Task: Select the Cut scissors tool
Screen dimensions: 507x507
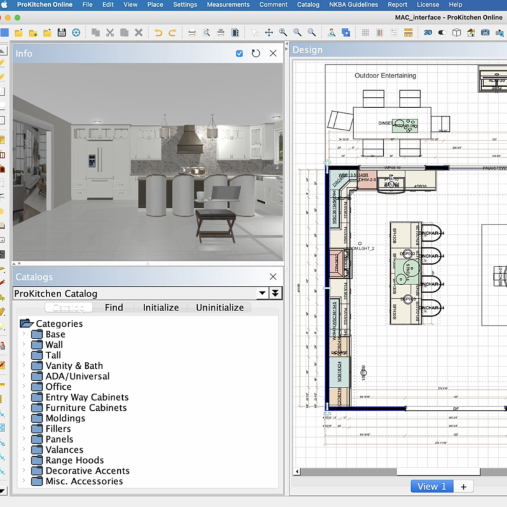Action: [110, 33]
